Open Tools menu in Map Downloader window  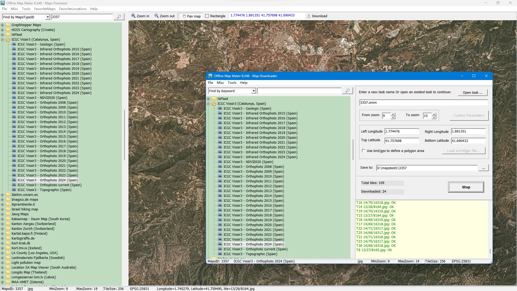tap(232, 83)
